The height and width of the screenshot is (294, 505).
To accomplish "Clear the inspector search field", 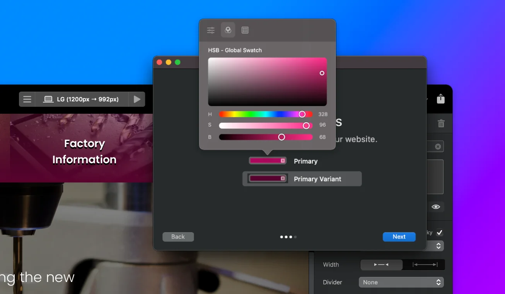I will coord(438,147).
